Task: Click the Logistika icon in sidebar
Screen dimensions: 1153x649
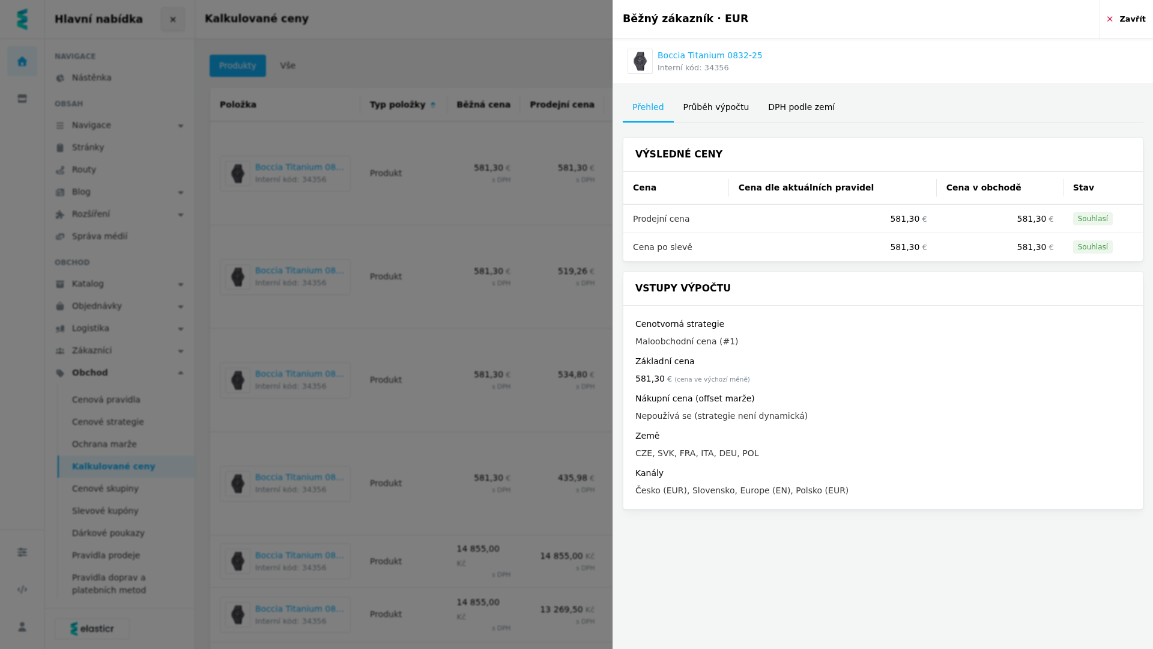Action: (60, 329)
